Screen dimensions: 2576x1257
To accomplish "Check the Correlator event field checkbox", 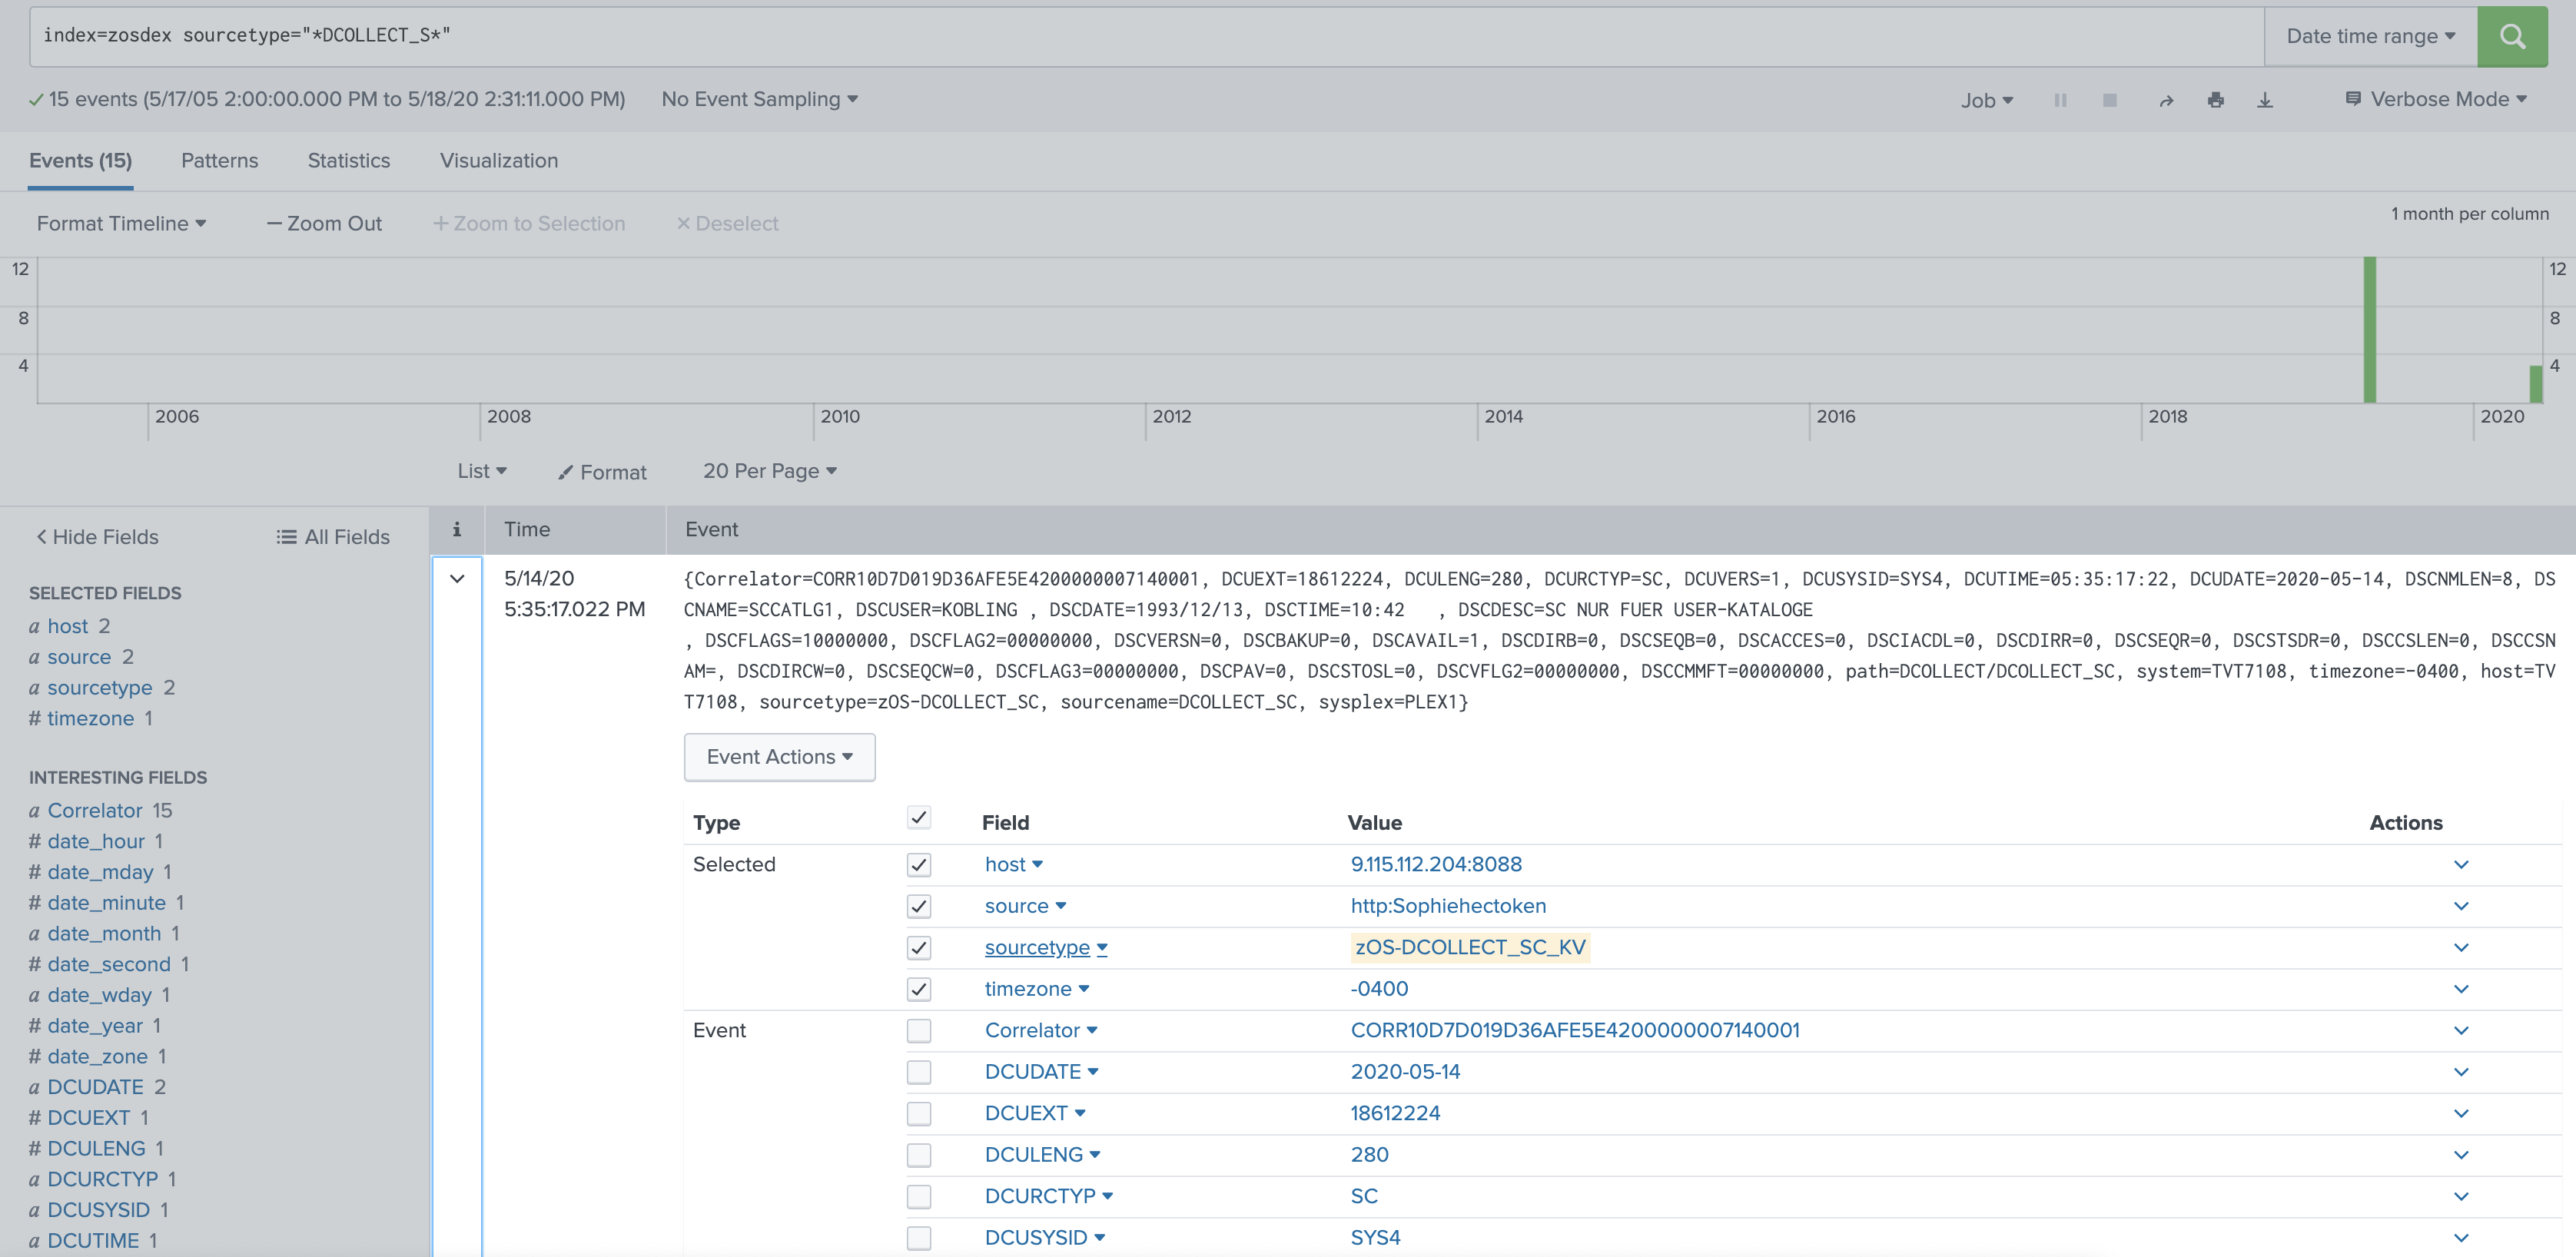I will [x=918, y=1030].
